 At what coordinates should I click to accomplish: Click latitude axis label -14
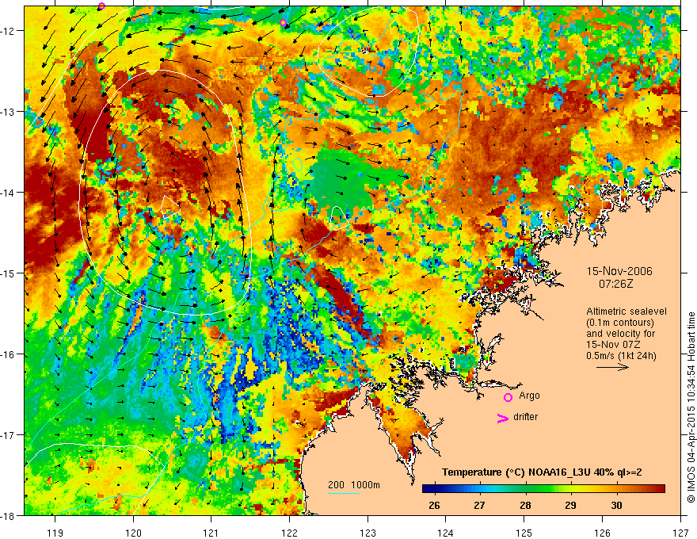(8, 193)
